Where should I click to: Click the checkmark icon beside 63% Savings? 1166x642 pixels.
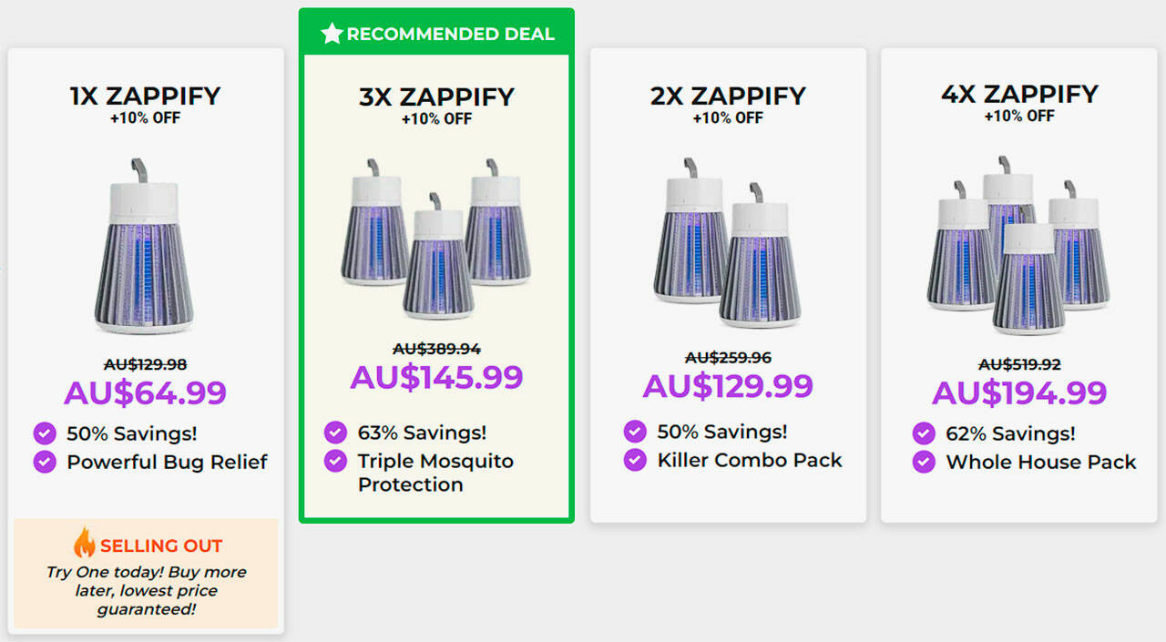pyautogui.click(x=335, y=432)
